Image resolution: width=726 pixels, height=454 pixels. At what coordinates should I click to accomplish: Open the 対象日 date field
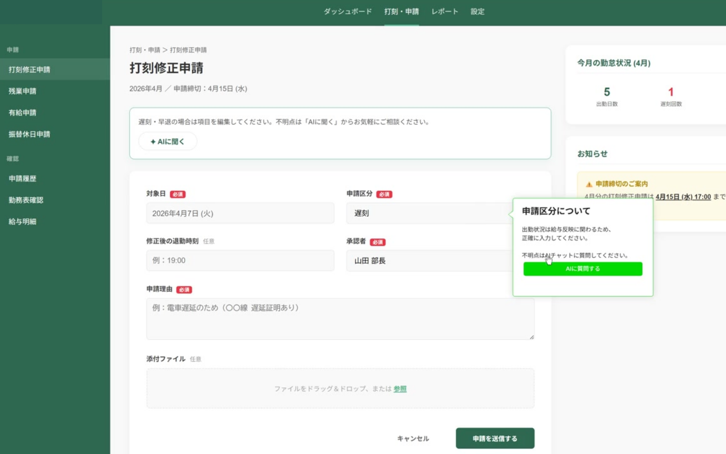[240, 213]
